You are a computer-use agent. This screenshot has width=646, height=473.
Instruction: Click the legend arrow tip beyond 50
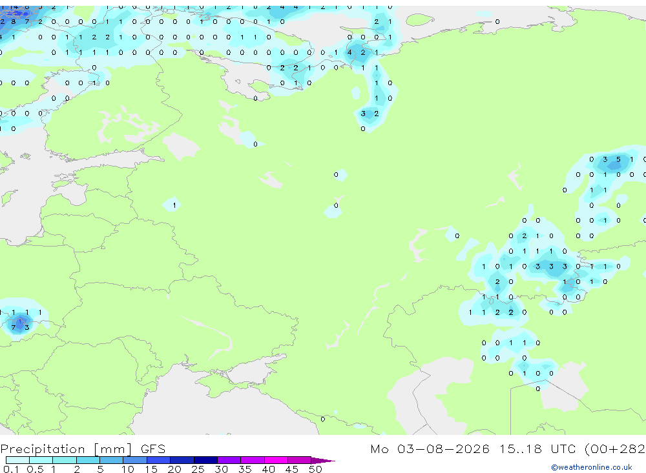324,460
